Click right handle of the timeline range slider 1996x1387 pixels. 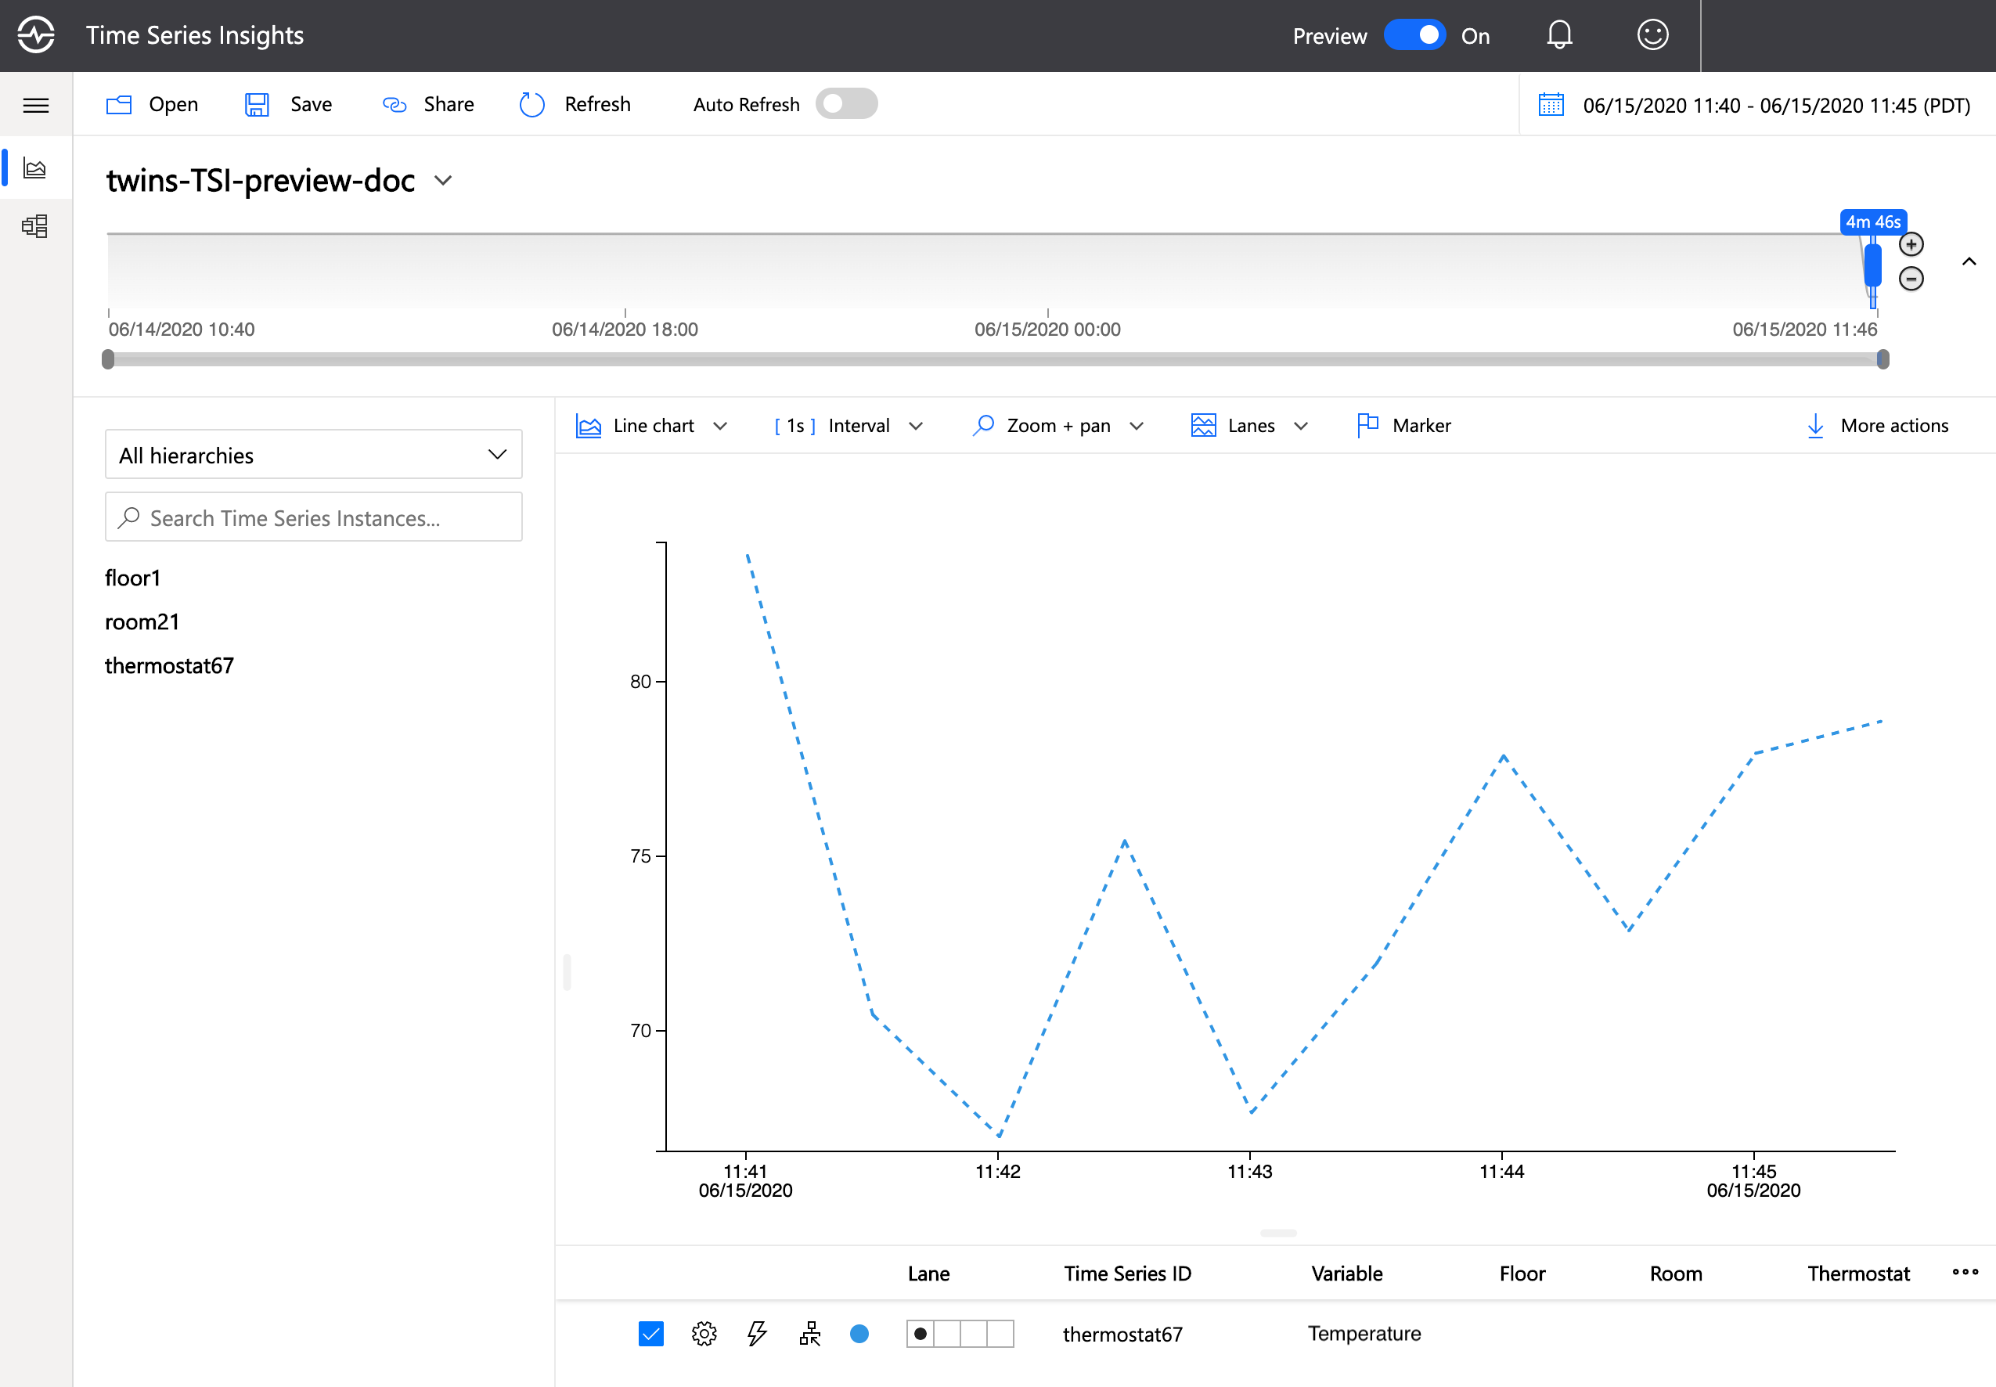tap(1883, 359)
